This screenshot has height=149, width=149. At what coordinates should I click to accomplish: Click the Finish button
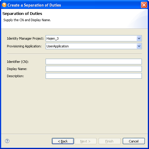(109, 141)
